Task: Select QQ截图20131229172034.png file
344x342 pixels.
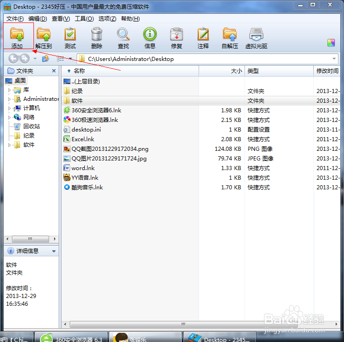Action: point(201,149)
